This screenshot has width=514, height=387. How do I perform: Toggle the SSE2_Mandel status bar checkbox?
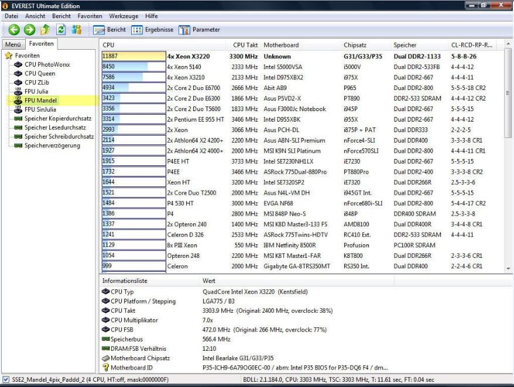(6, 380)
